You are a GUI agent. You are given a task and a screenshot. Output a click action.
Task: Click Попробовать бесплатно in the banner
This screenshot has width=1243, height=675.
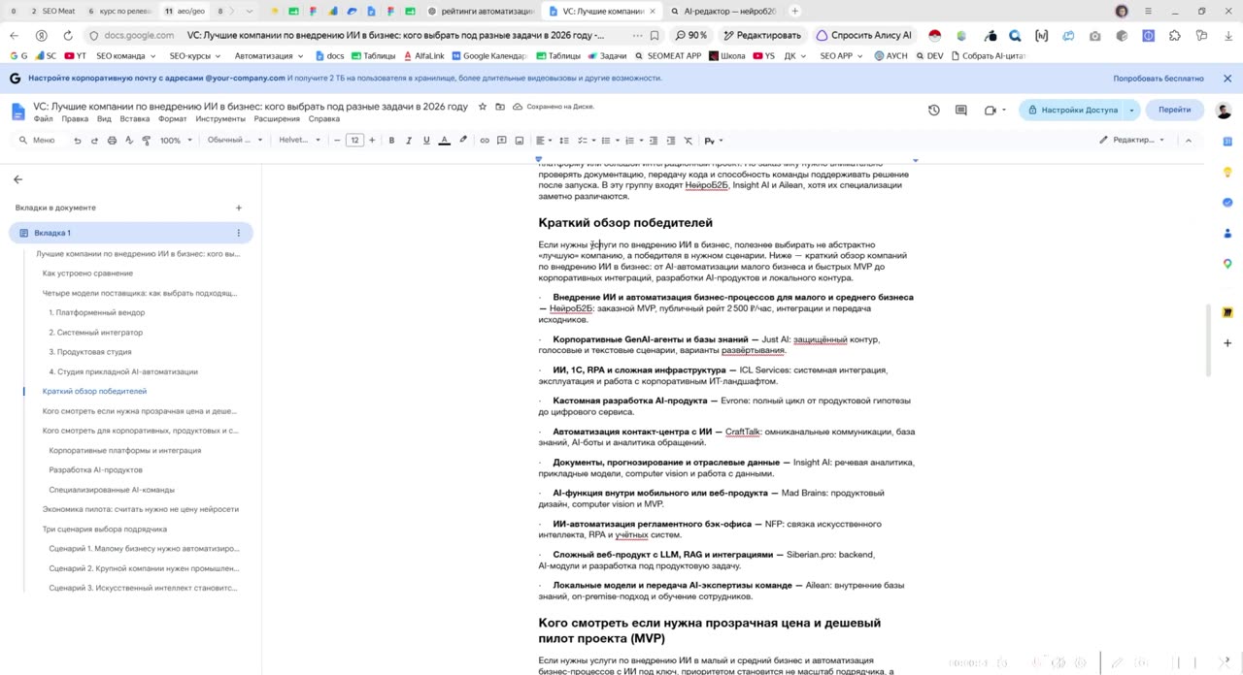[1159, 79]
